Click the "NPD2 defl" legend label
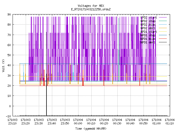Image resolution: width=175 pixels, height=131 pixels. [148, 28]
